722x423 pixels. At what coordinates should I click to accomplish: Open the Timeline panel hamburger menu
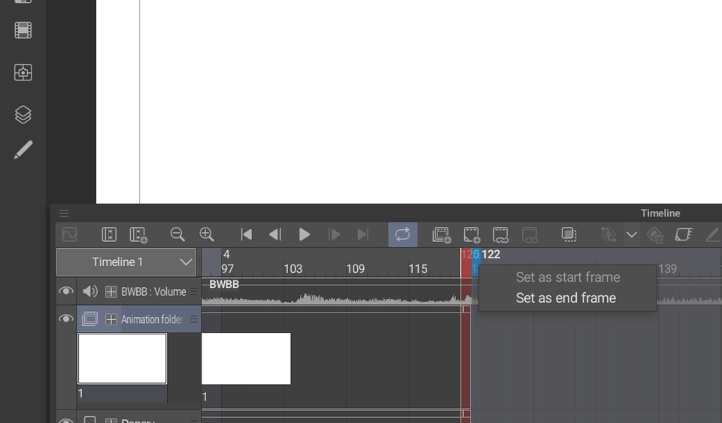[x=64, y=213]
